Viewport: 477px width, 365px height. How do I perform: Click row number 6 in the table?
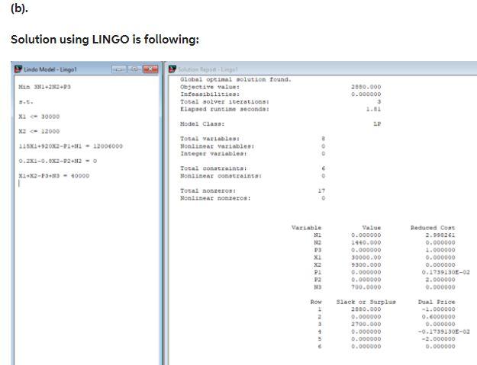click(320, 347)
